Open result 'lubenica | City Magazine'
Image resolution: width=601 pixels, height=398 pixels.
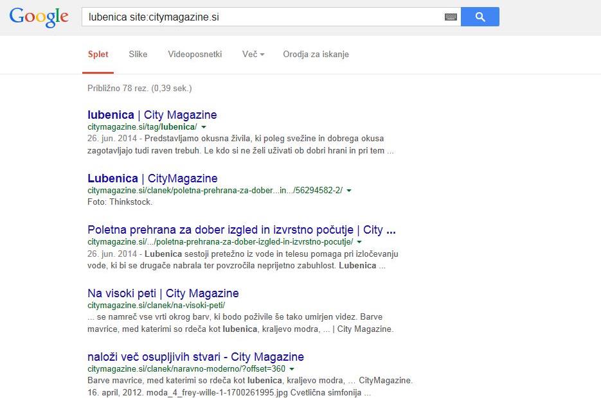152,115
